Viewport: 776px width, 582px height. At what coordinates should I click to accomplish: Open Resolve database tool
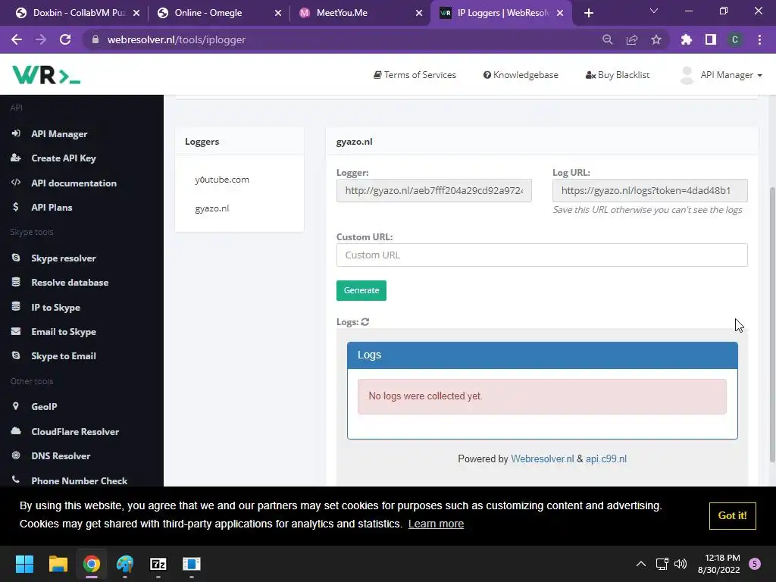click(69, 283)
